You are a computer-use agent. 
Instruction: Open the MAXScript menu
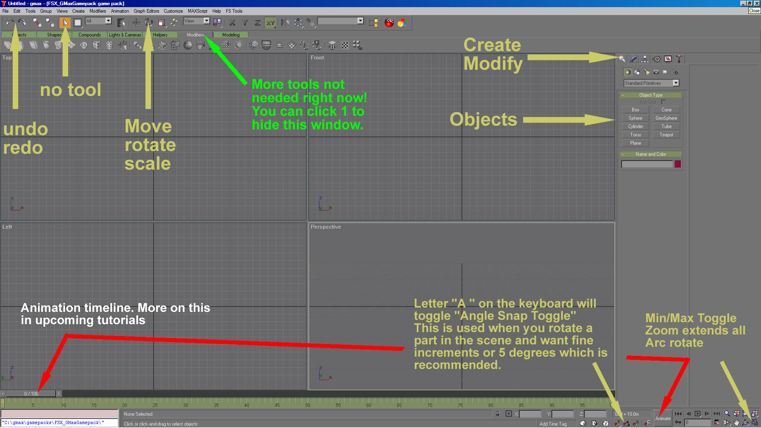pos(197,11)
